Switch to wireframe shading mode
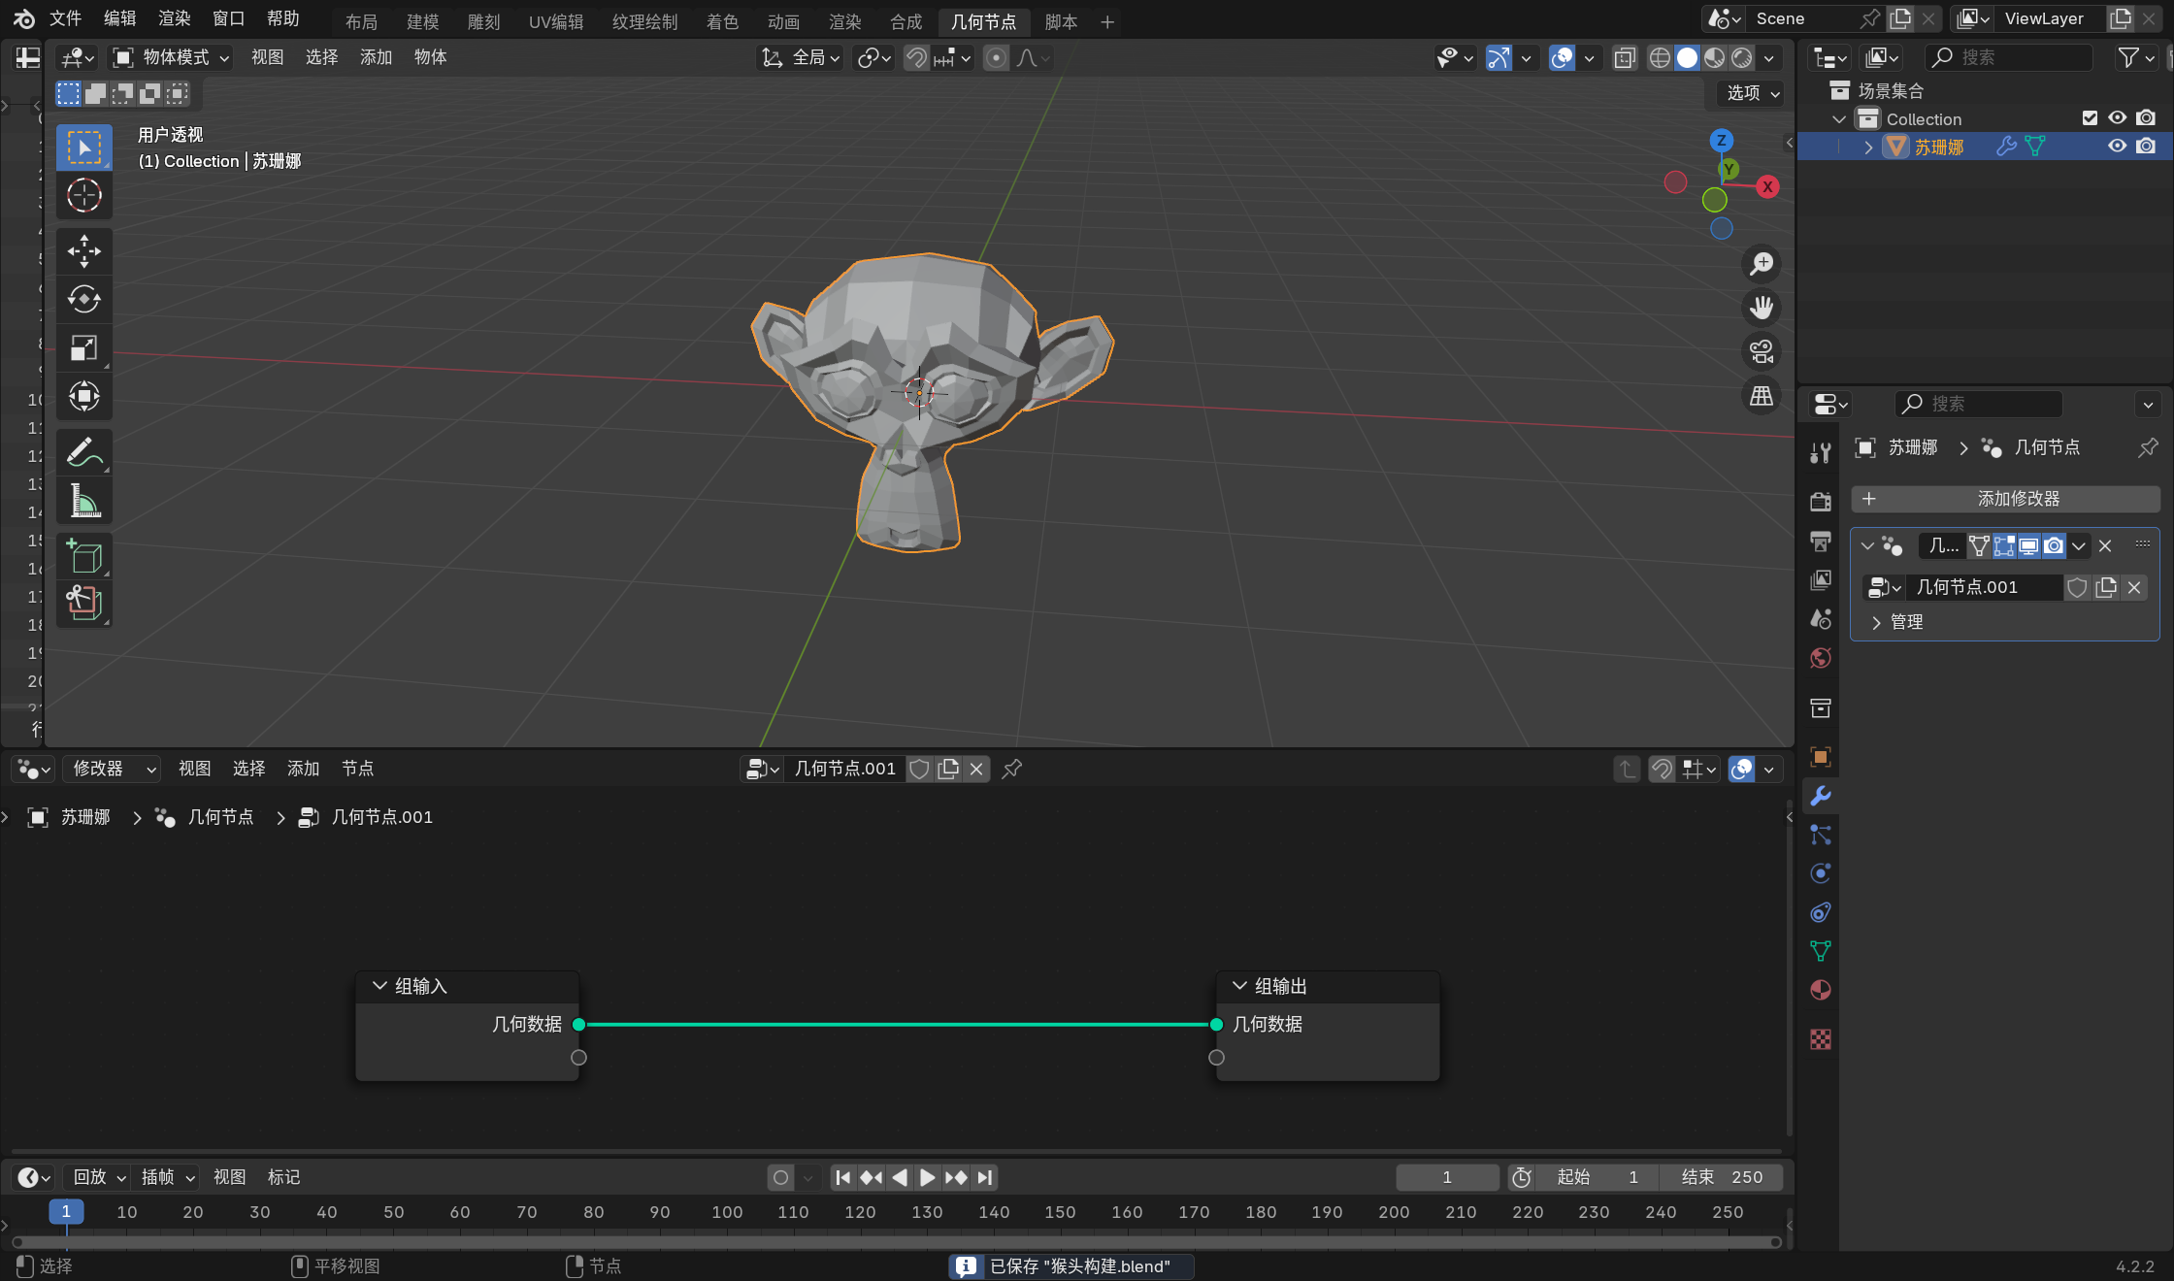Screen dimensions: 2174x1281 pos(1661,58)
